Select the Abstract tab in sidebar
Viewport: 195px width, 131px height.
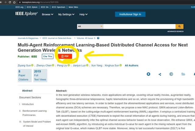tap(27, 91)
